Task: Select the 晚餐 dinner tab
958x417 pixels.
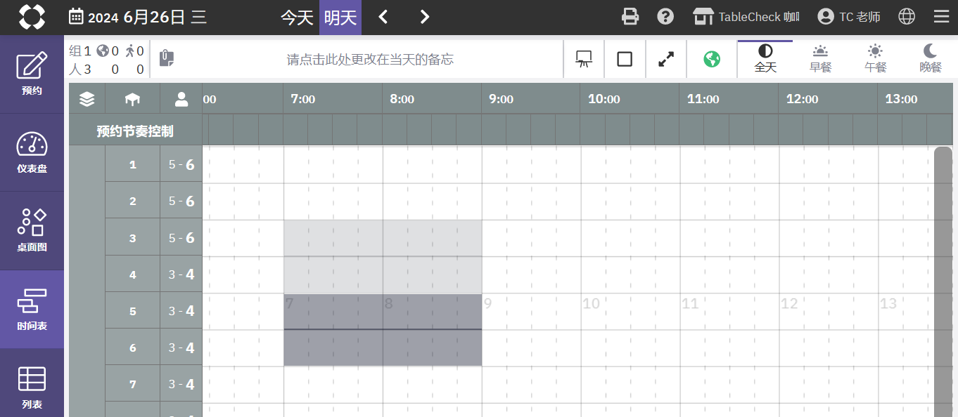Action: (x=931, y=59)
